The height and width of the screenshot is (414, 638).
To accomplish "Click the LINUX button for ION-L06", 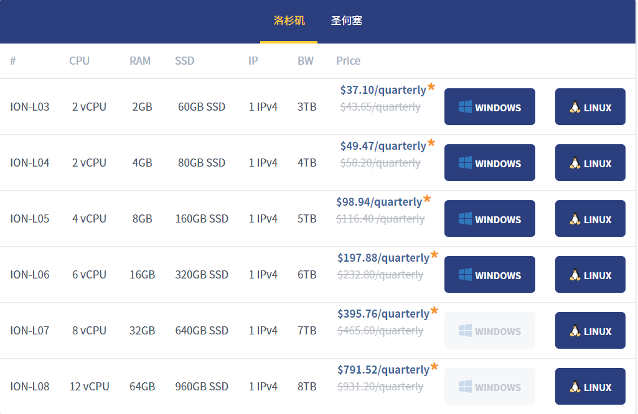I will 590,274.
